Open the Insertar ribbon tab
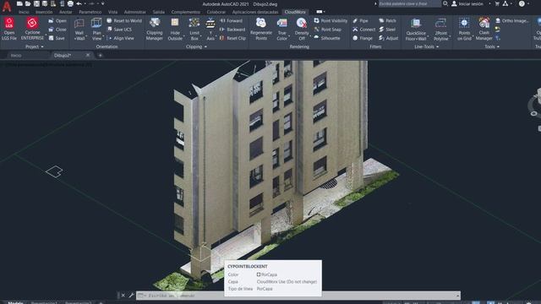Viewport: 541px width, 304px height. (x=44, y=12)
